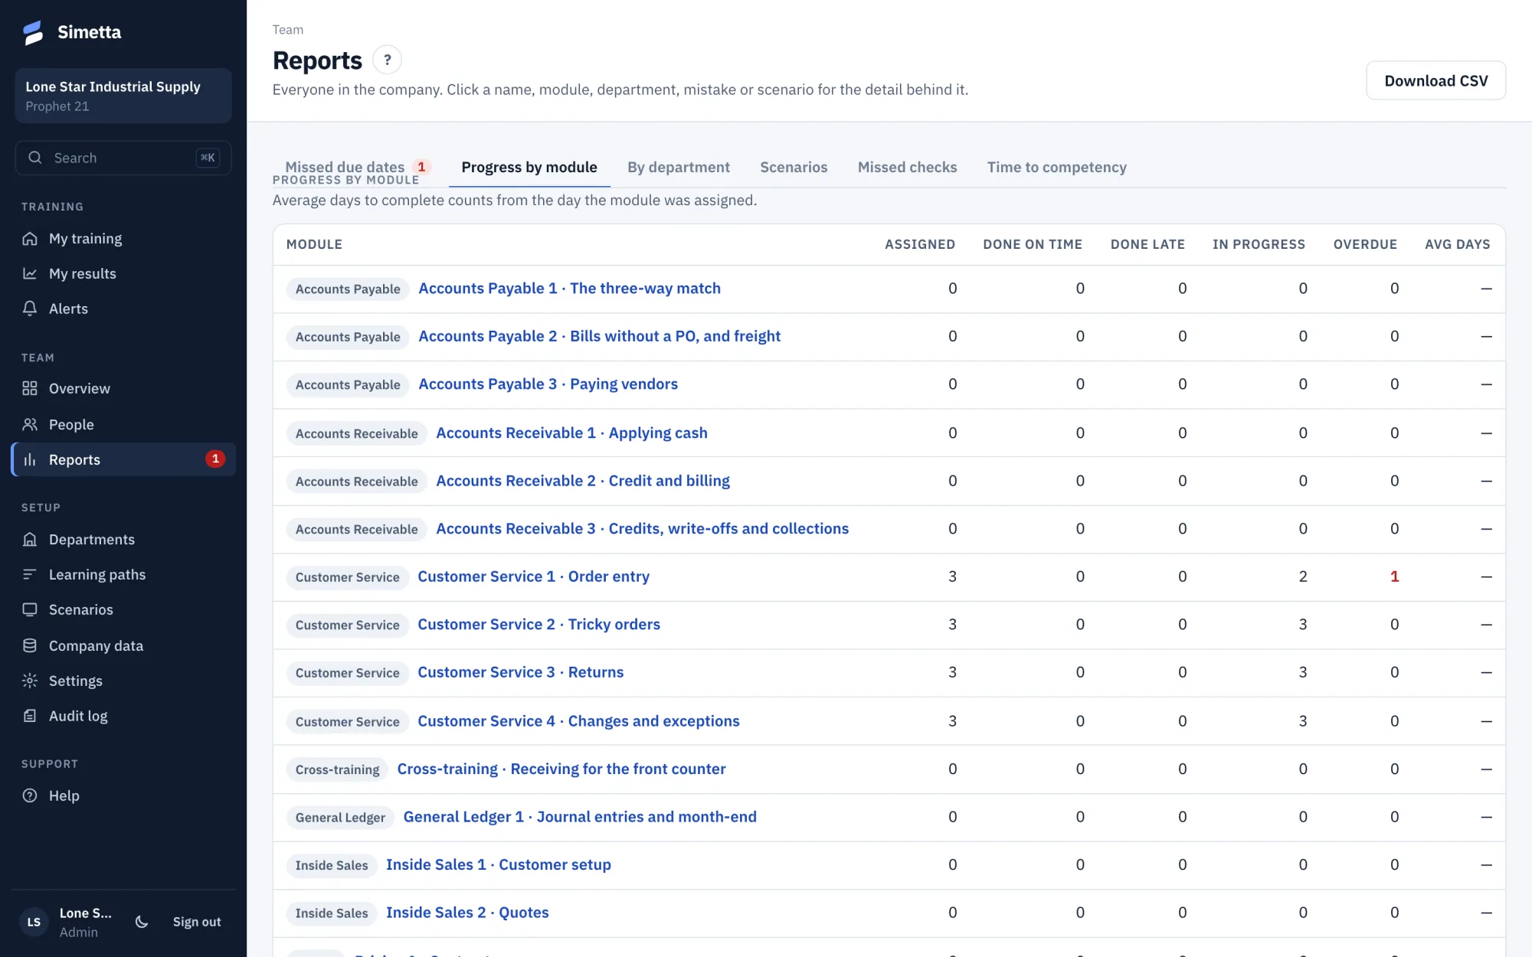This screenshot has width=1532, height=957.
Task: Open Customer Service 2 Tricky orders
Action: pyautogui.click(x=538, y=625)
